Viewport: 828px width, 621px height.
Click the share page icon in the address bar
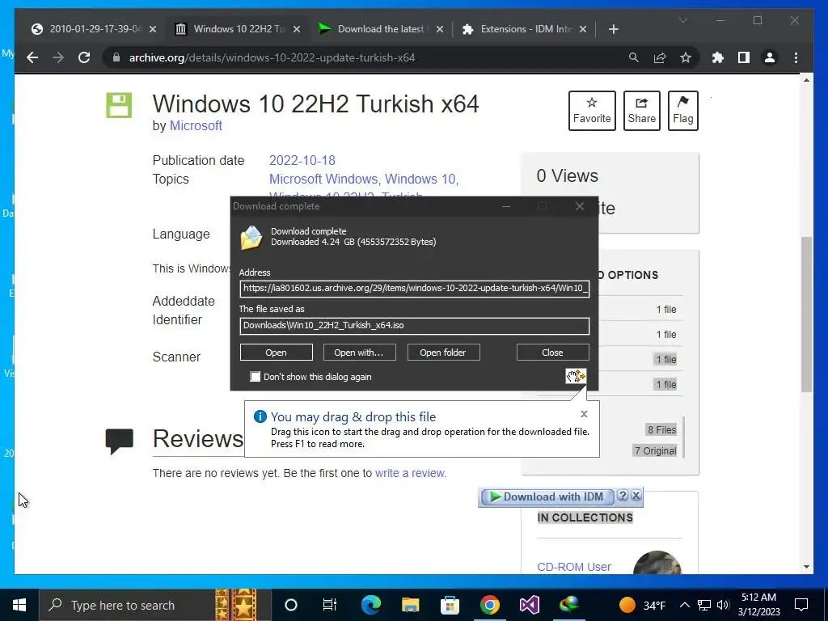click(660, 57)
